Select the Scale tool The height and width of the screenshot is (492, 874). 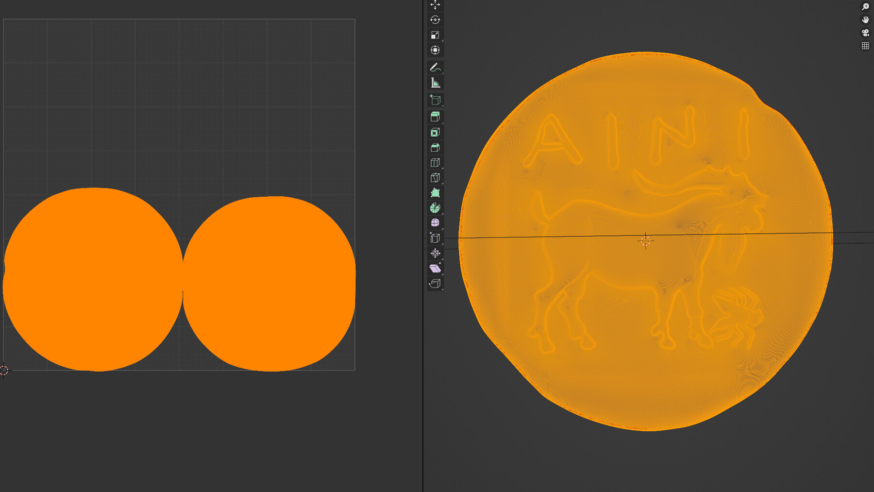435,35
